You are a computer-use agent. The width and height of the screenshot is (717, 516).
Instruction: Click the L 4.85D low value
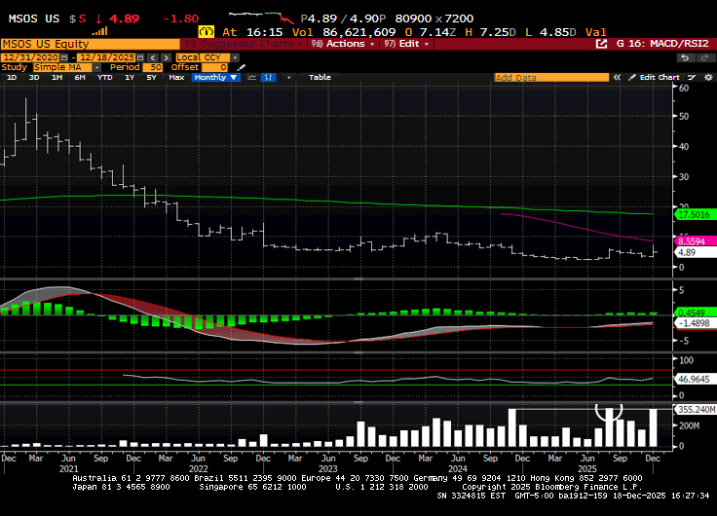pyautogui.click(x=550, y=32)
